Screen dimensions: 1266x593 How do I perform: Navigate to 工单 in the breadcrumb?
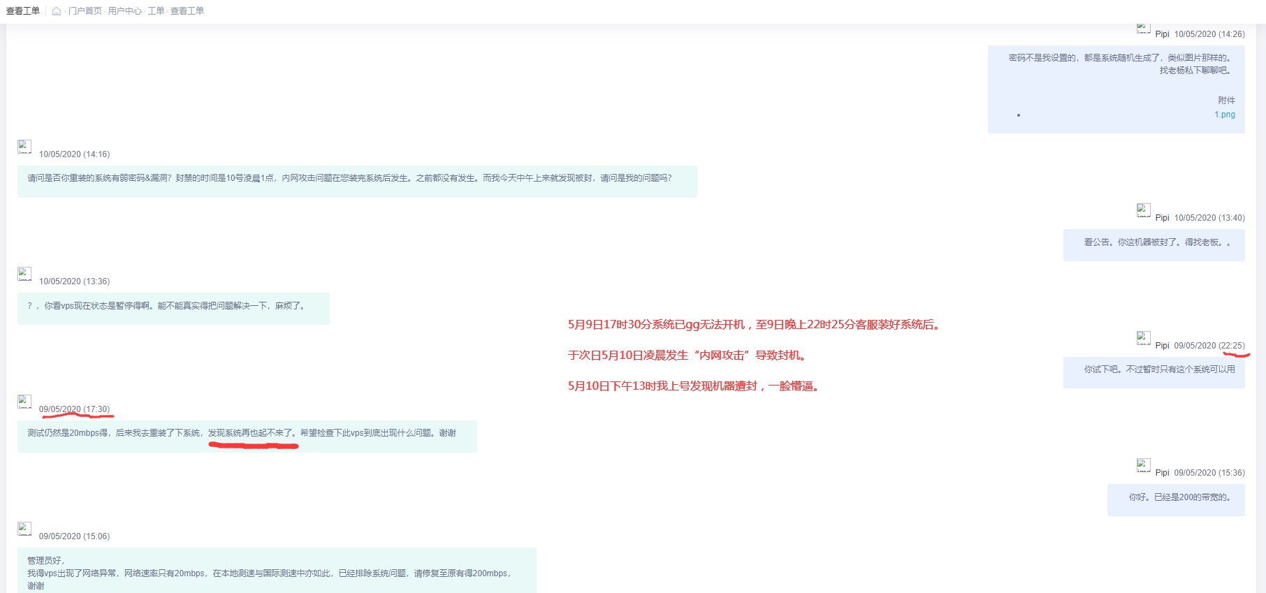pyautogui.click(x=156, y=11)
